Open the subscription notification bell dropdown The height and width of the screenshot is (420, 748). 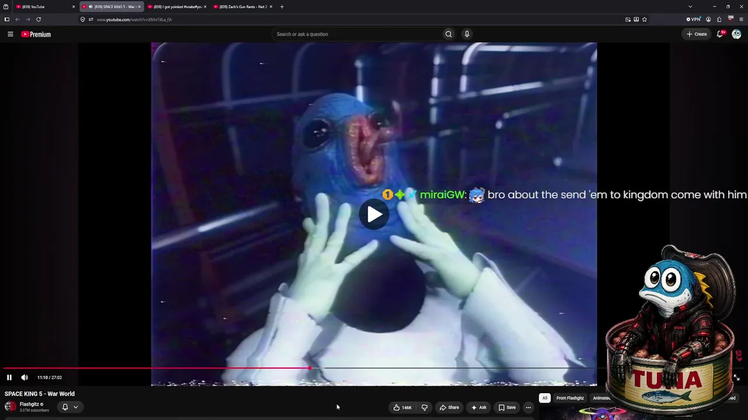click(x=70, y=407)
